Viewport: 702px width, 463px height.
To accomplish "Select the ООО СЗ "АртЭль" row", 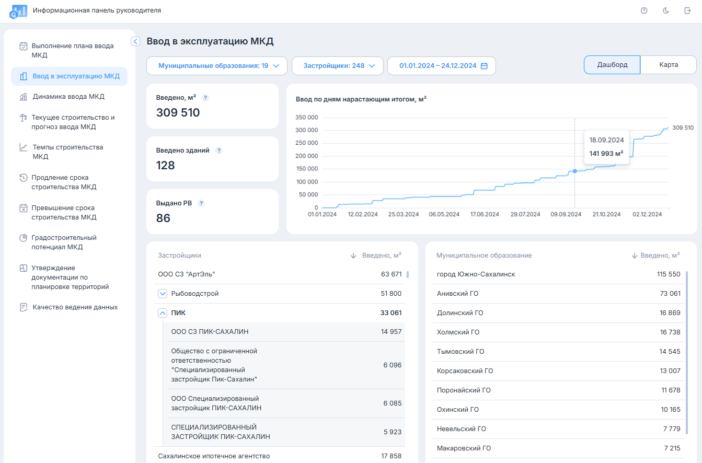I will click(x=280, y=274).
